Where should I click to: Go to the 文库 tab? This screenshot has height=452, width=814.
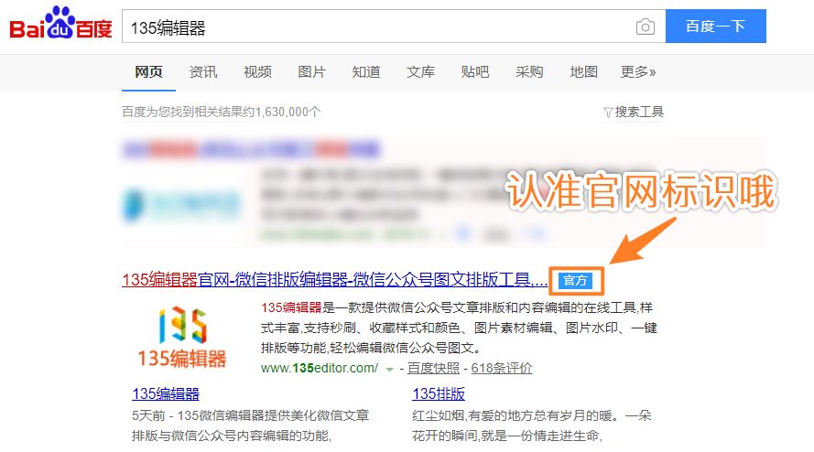(420, 72)
